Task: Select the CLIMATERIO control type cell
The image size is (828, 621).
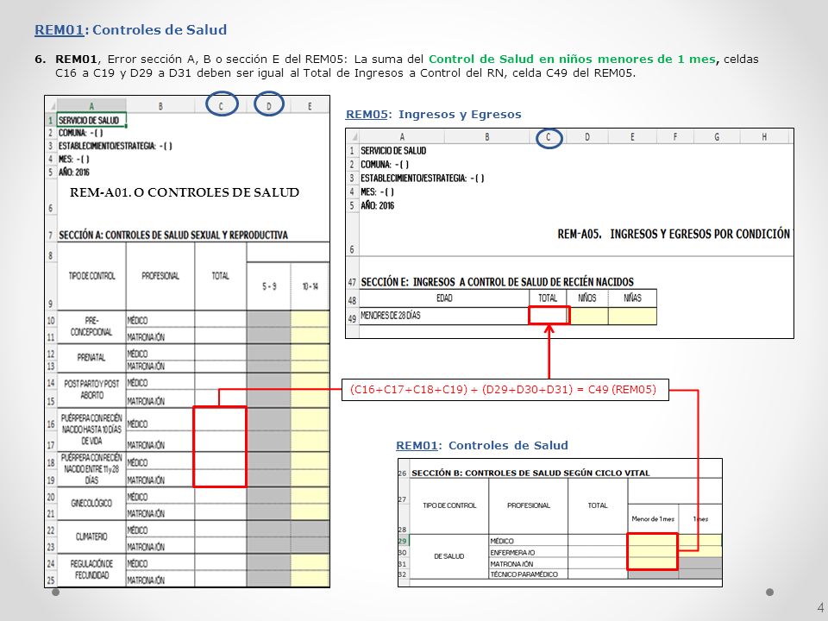Action: [x=91, y=537]
